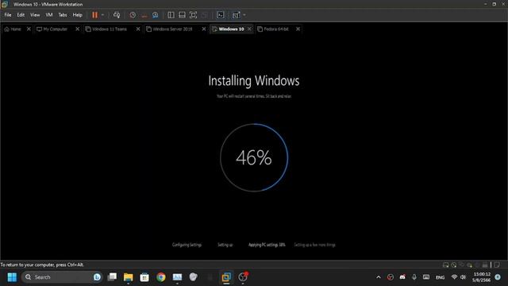Open the Help menu
508x286 pixels.
click(78, 15)
